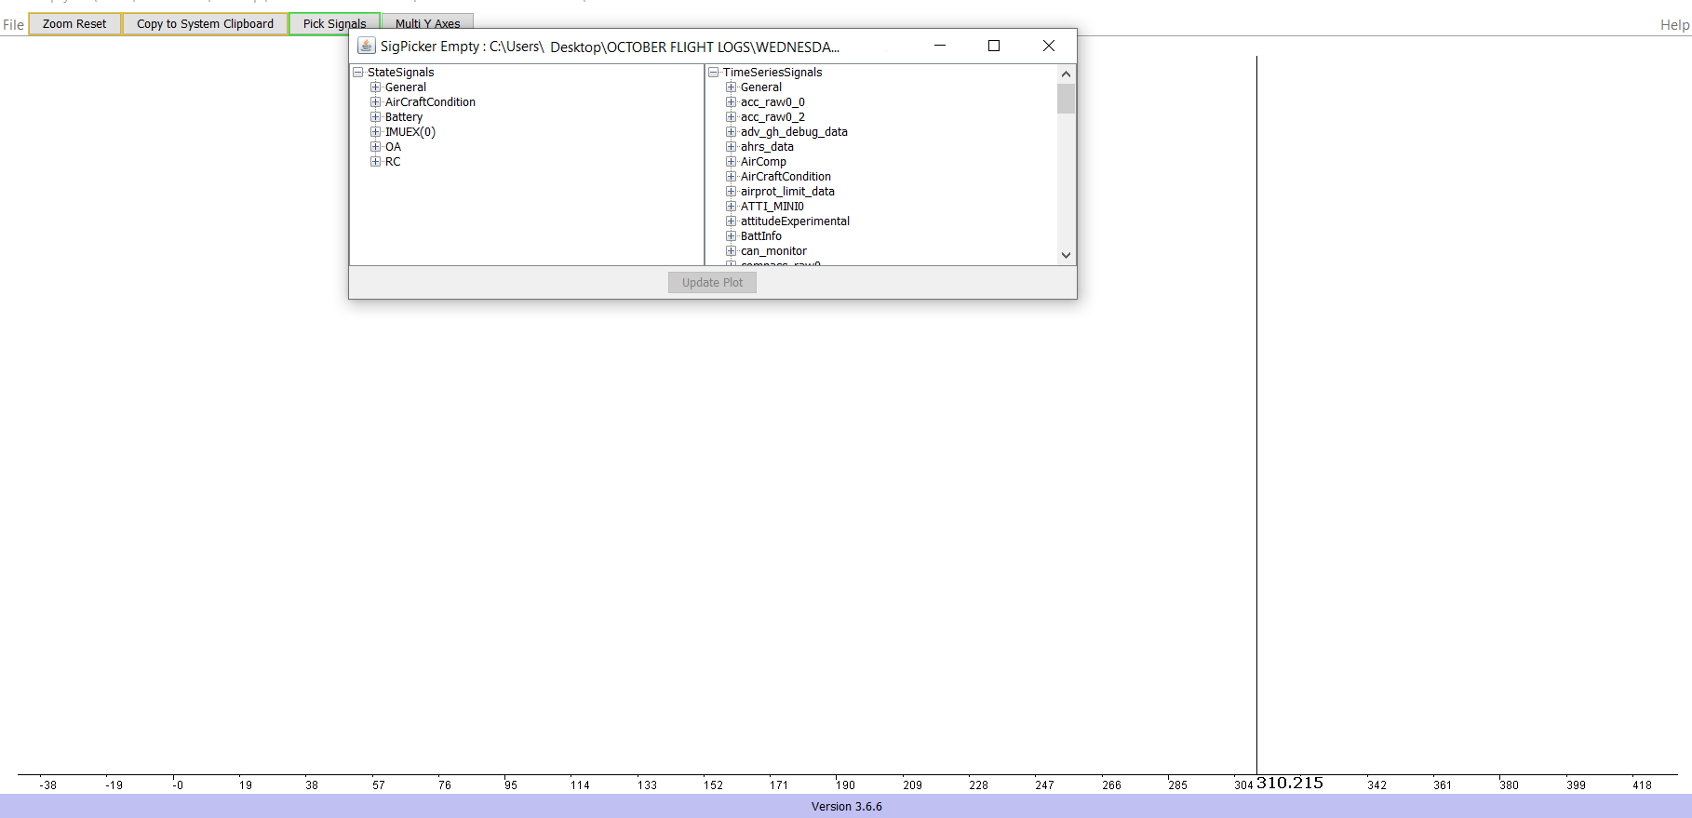The width and height of the screenshot is (1692, 818).
Task: Expand the adv_gh_debug_data node
Action: pyautogui.click(x=732, y=132)
